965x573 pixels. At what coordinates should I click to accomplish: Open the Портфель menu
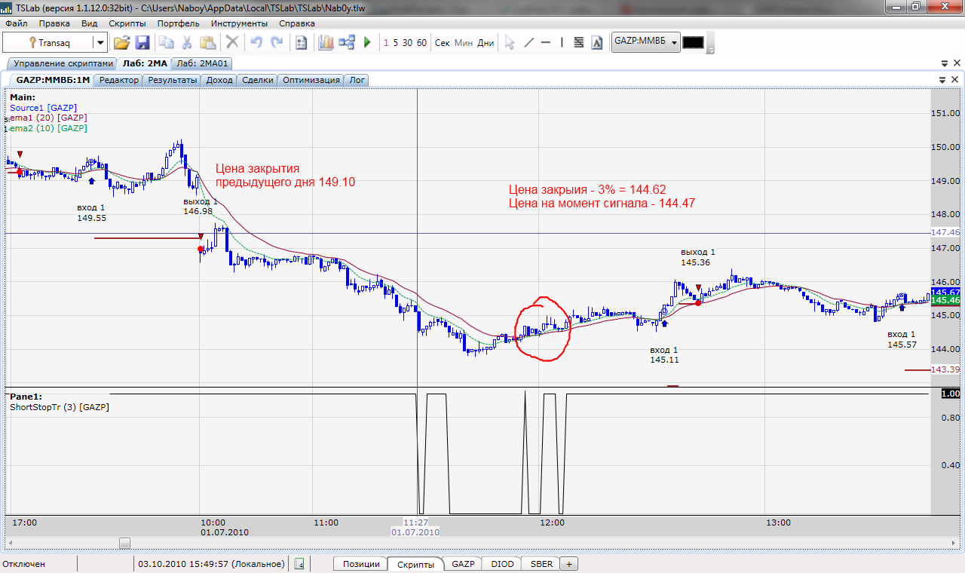[178, 23]
